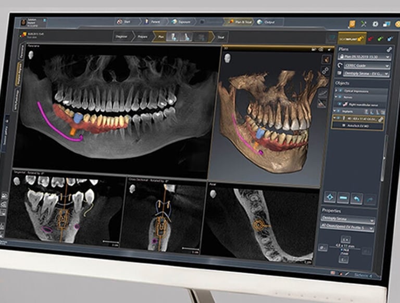
Task: Toggle visibility of Optical impressions
Action: tap(340, 90)
